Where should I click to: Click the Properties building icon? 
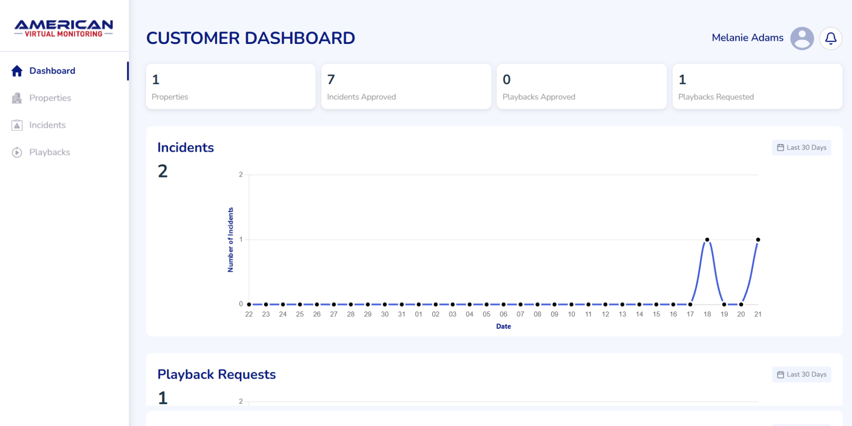coord(17,98)
